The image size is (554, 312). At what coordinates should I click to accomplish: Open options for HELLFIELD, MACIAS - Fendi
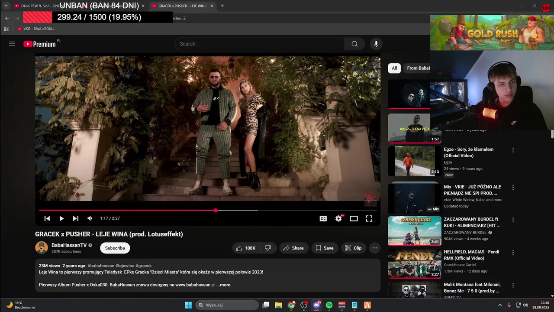tap(513, 253)
